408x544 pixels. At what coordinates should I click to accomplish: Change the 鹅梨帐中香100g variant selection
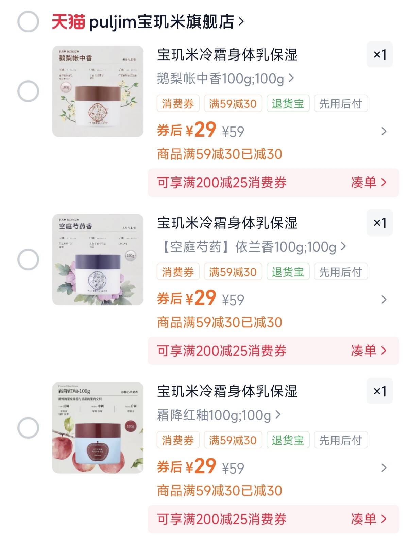pos(225,79)
